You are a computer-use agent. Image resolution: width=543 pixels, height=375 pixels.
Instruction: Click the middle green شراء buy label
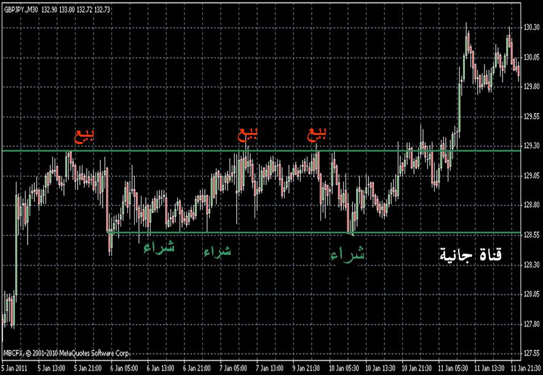(x=217, y=251)
